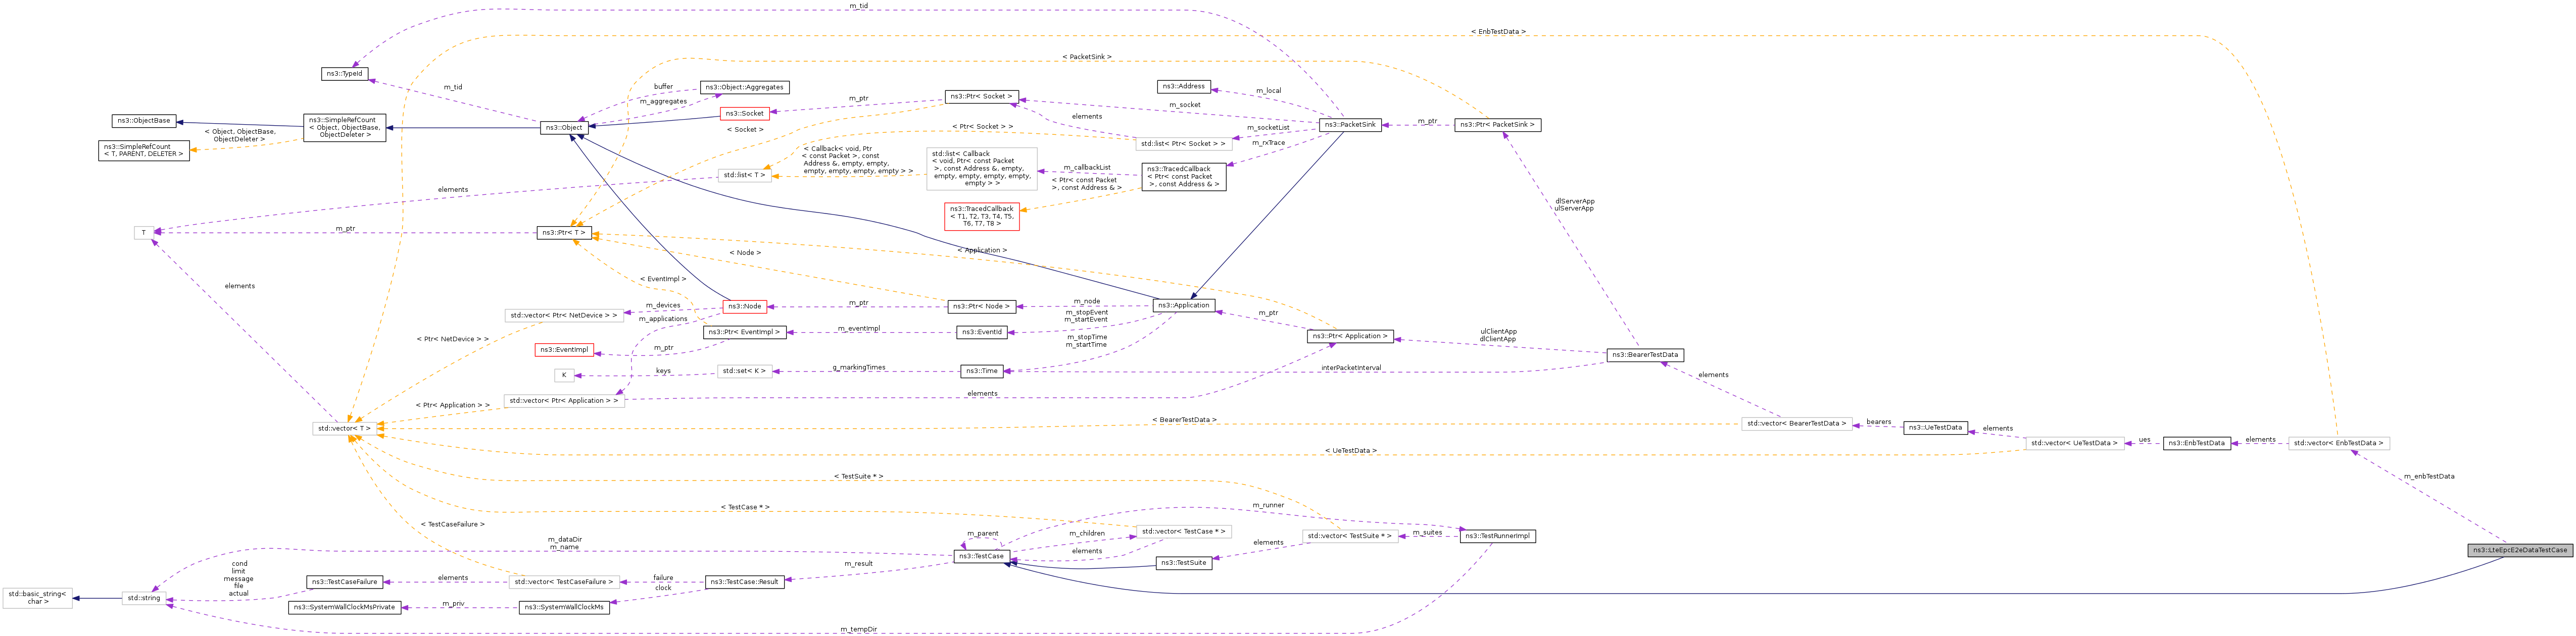Select the ns3::Ptr< Application > node

coord(1350,337)
